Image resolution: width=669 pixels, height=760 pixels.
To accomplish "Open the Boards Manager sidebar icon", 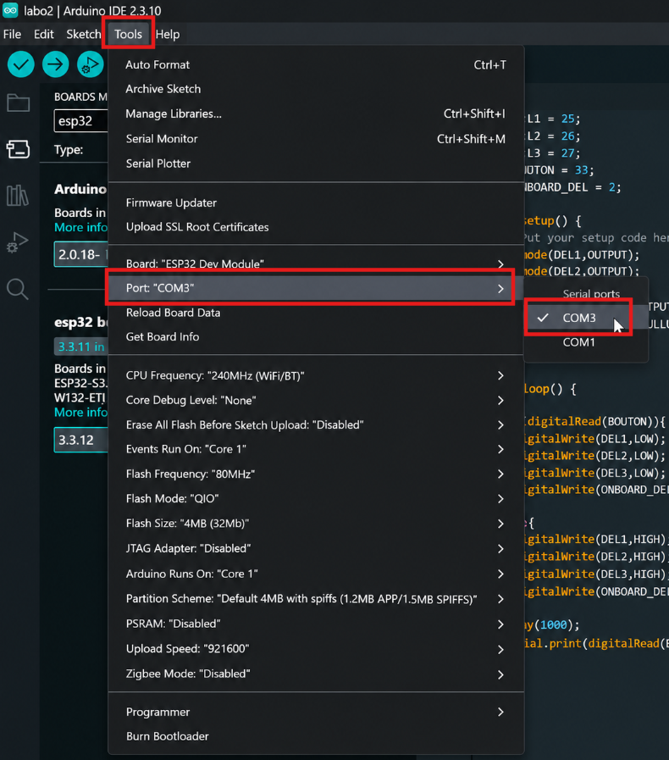I will tap(19, 149).
